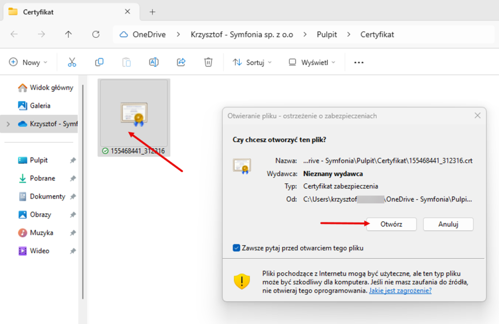This screenshot has width=499, height=324.
Task: Expand chevron after Pulpit in address bar
Action: tap(349, 35)
